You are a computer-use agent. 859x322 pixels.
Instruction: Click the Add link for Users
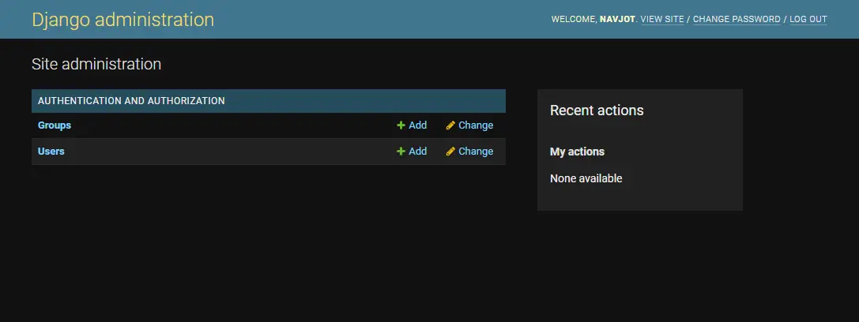tap(417, 152)
